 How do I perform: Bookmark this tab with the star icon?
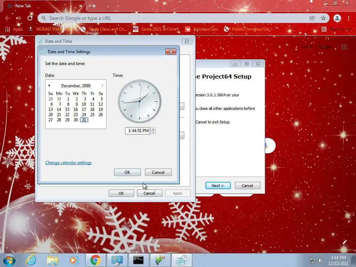pos(323,18)
